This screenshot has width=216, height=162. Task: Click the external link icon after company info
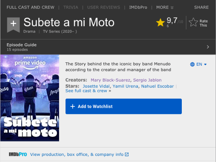pyautogui.click(x=126, y=154)
